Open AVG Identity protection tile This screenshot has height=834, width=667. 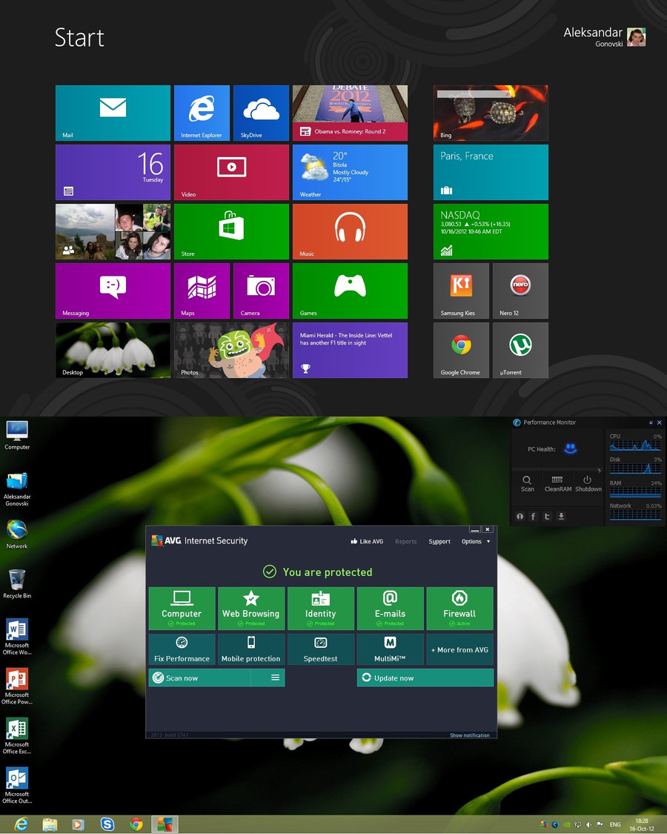(x=321, y=609)
